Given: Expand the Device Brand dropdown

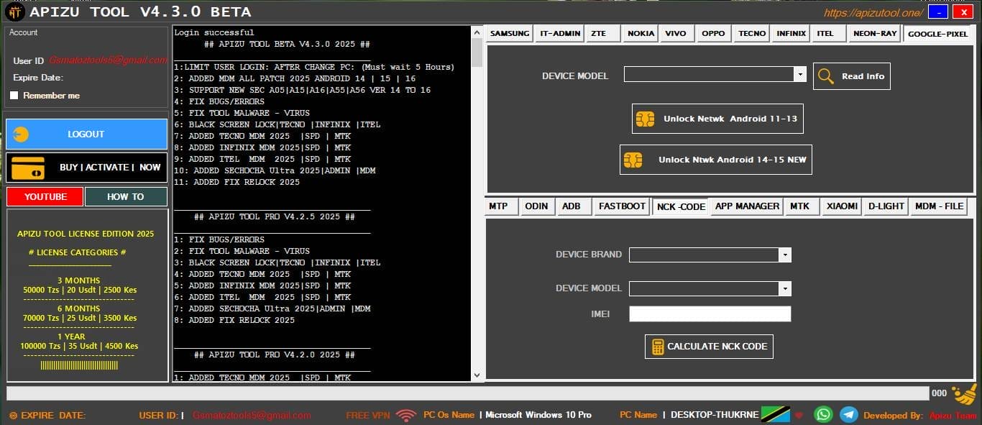Looking at the screenshot, I should [x=785, y=254].
